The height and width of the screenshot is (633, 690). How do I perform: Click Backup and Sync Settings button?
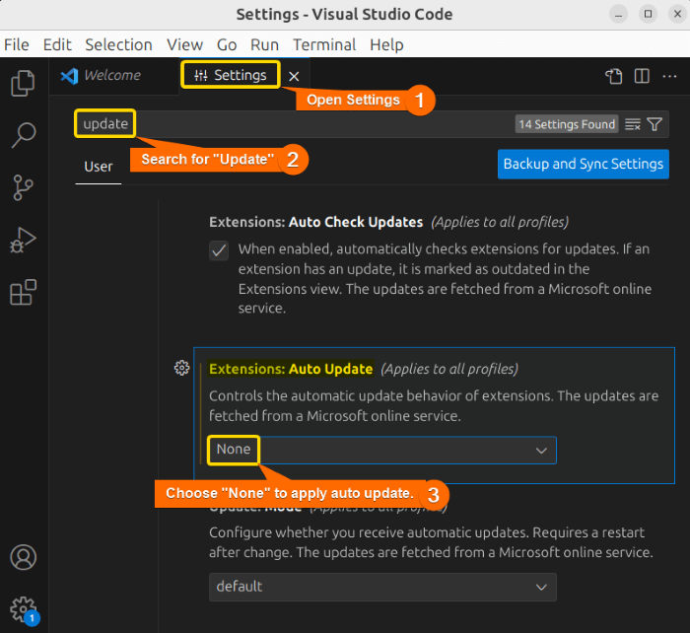584,165
